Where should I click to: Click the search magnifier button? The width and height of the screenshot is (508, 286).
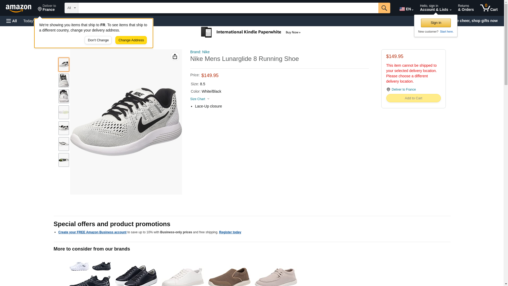pos(384,8)
